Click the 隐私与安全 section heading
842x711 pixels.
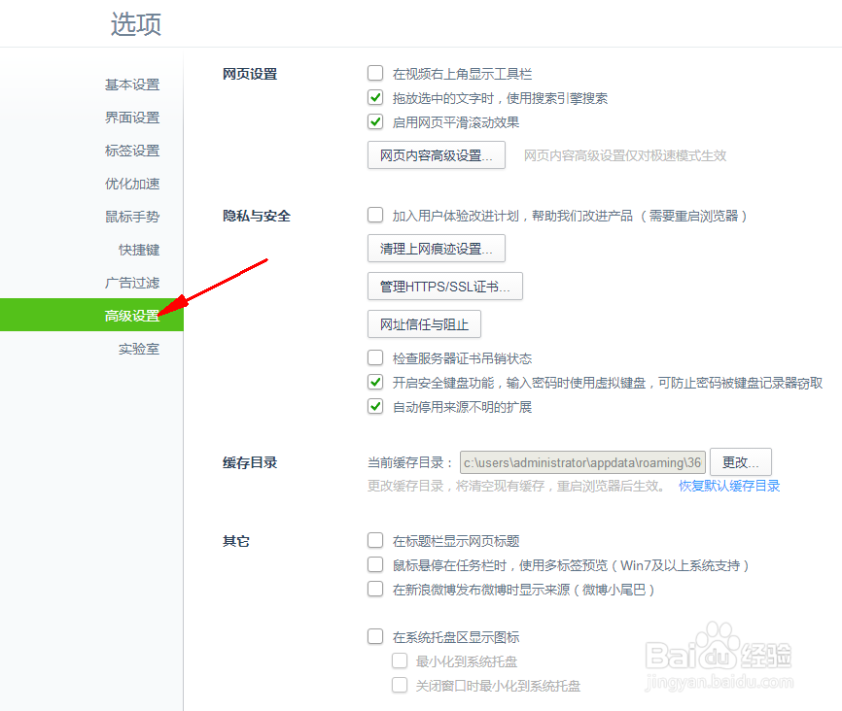pyautogui.click(x=257, y=216)
